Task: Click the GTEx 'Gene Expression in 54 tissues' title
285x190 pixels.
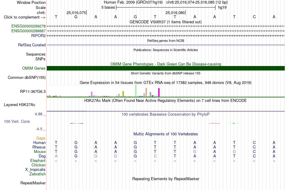Action: point(166,83)
